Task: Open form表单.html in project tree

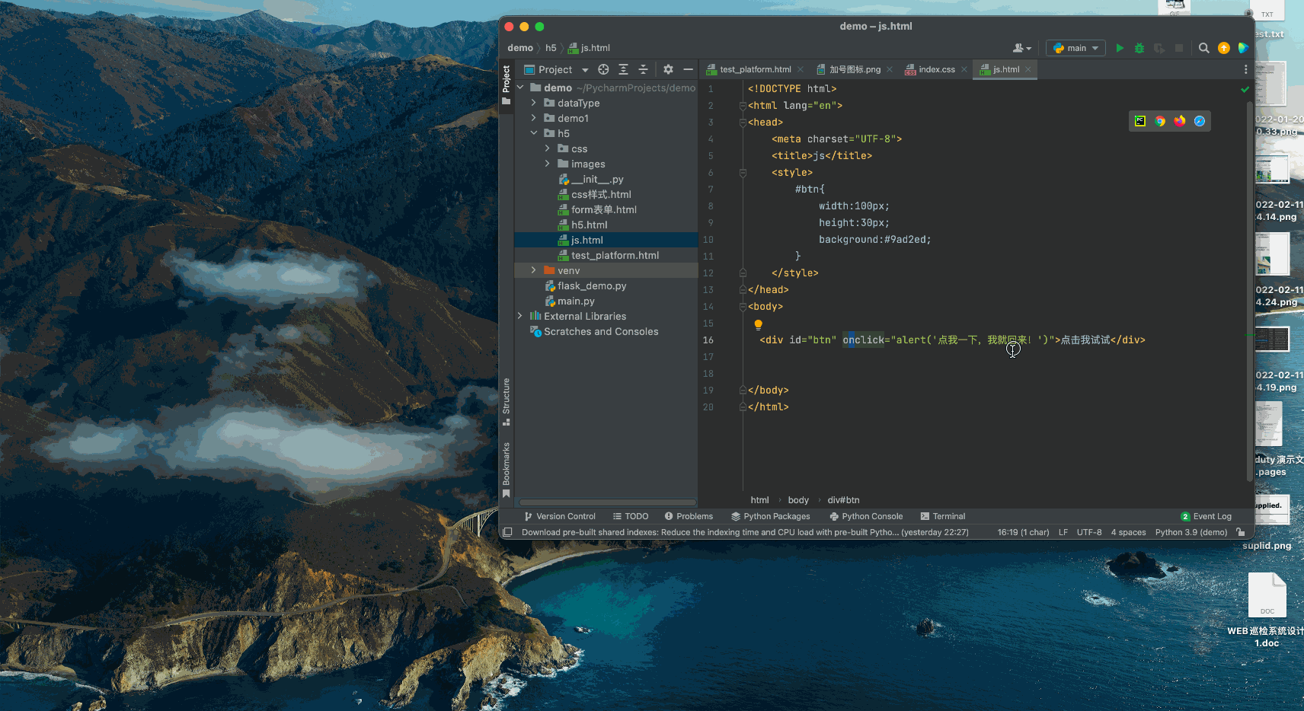Action: (x=603, y=209)
